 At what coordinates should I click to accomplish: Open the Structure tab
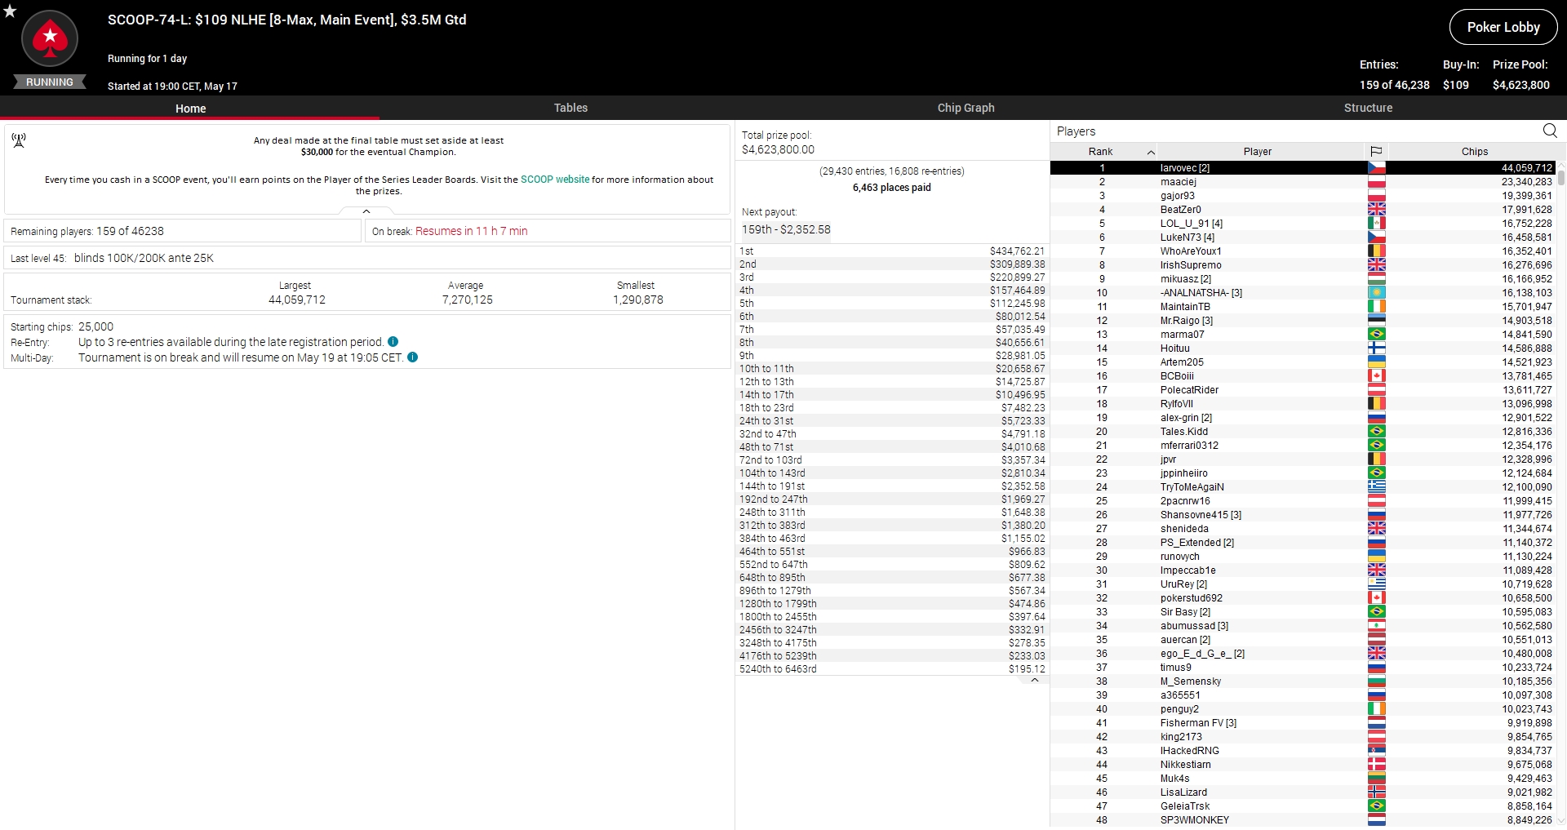pos(1368,108)
